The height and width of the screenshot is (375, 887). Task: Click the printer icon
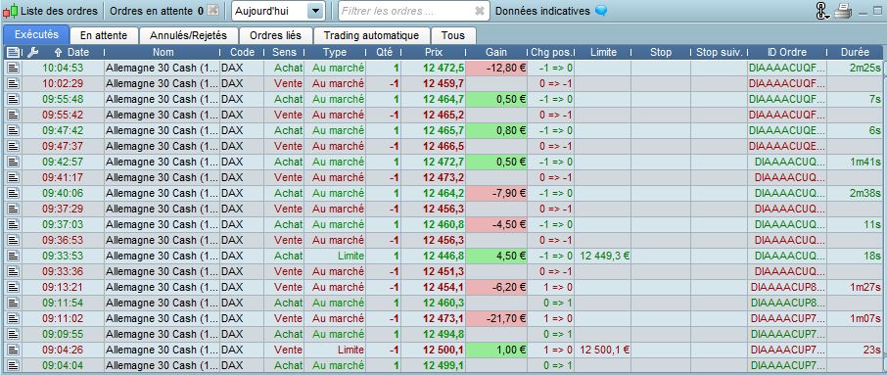843,11
